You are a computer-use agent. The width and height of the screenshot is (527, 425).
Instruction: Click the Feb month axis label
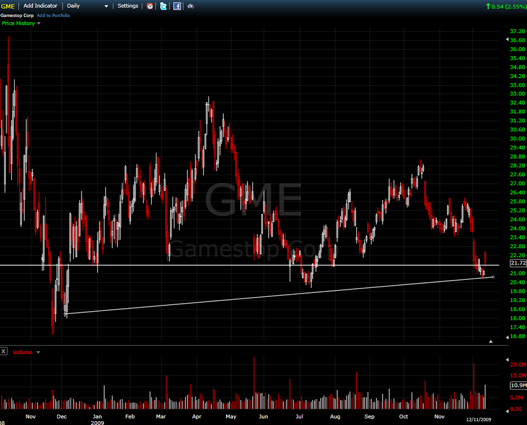pos(130,416)
